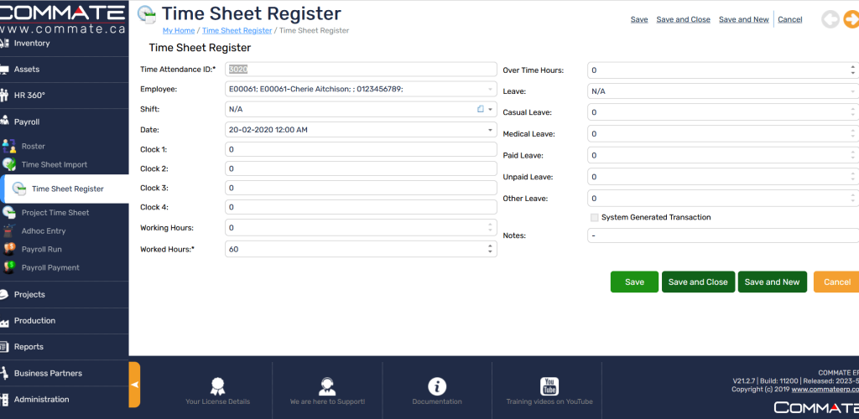Adjust the Worked Hours stepper arrows

[x=490, y=249]
